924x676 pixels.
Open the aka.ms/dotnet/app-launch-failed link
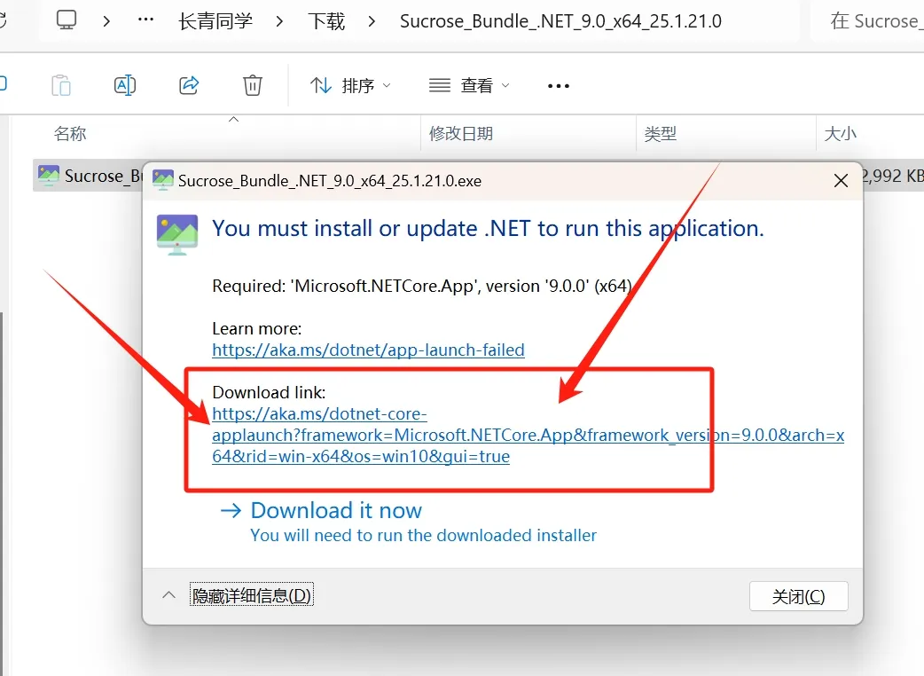point(368,350)
